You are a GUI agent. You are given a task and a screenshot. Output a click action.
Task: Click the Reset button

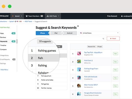pos(113,38)
